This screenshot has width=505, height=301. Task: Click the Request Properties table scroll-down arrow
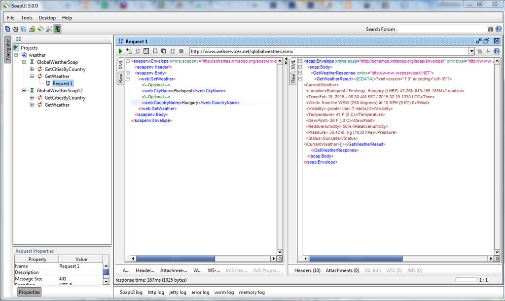click(106, 281)
